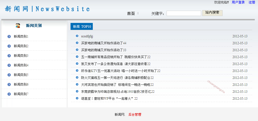
Task: Click the bullet icon before 五一商铺所有商品促销开始了
Action: (77, 57)
